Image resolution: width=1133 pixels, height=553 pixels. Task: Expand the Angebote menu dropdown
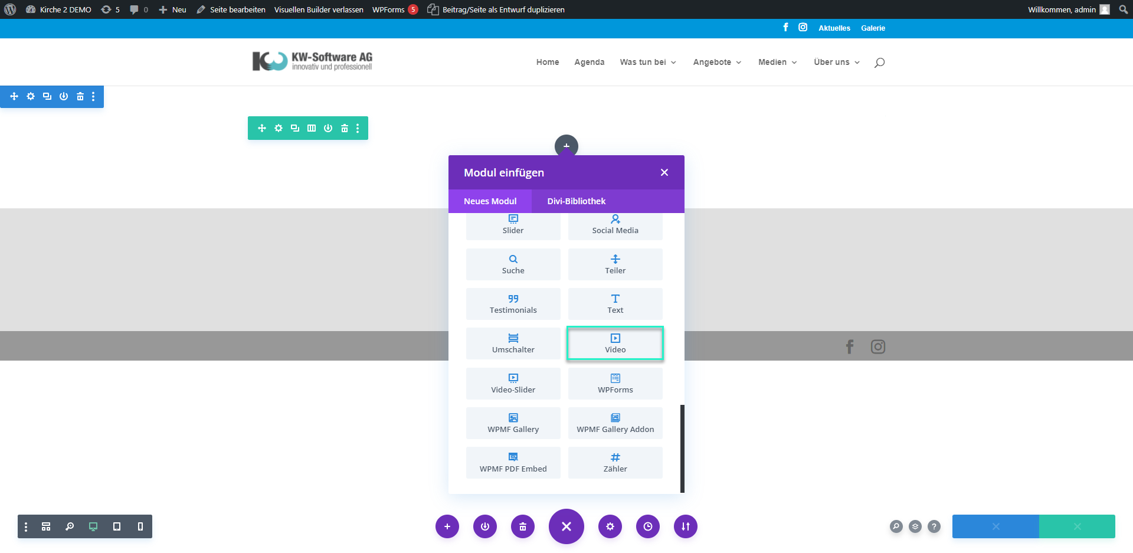[x=717, y=62]
